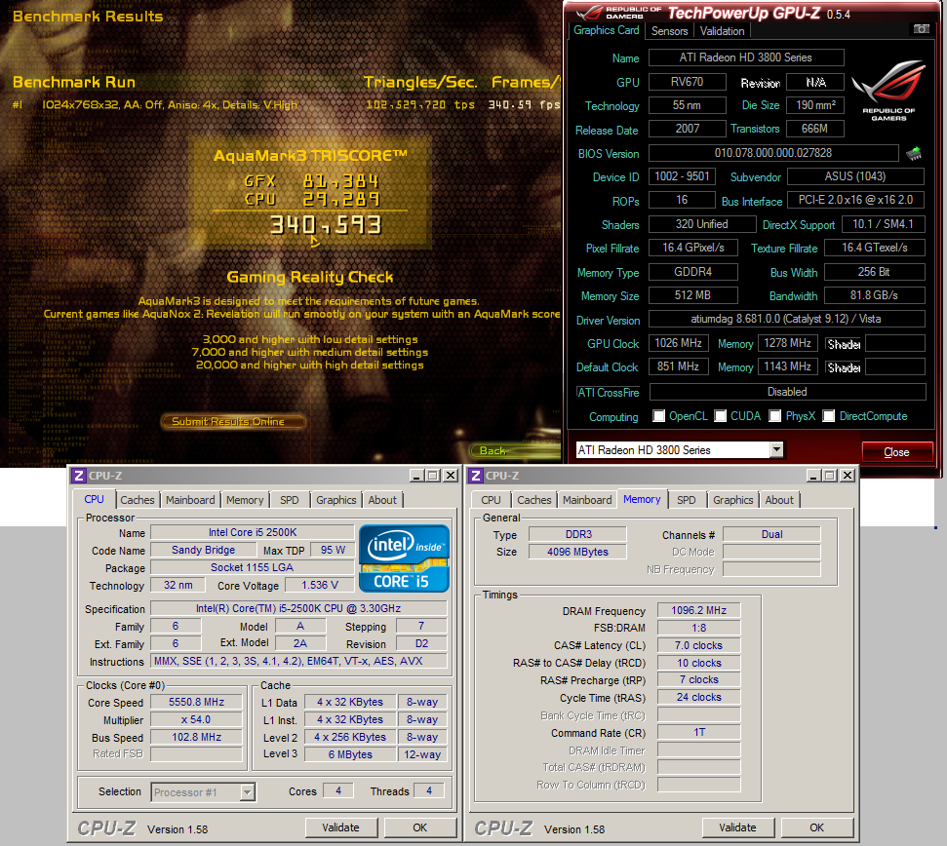
Task: Click Validate in right CPU-Z window
Action: click(737, 827)
